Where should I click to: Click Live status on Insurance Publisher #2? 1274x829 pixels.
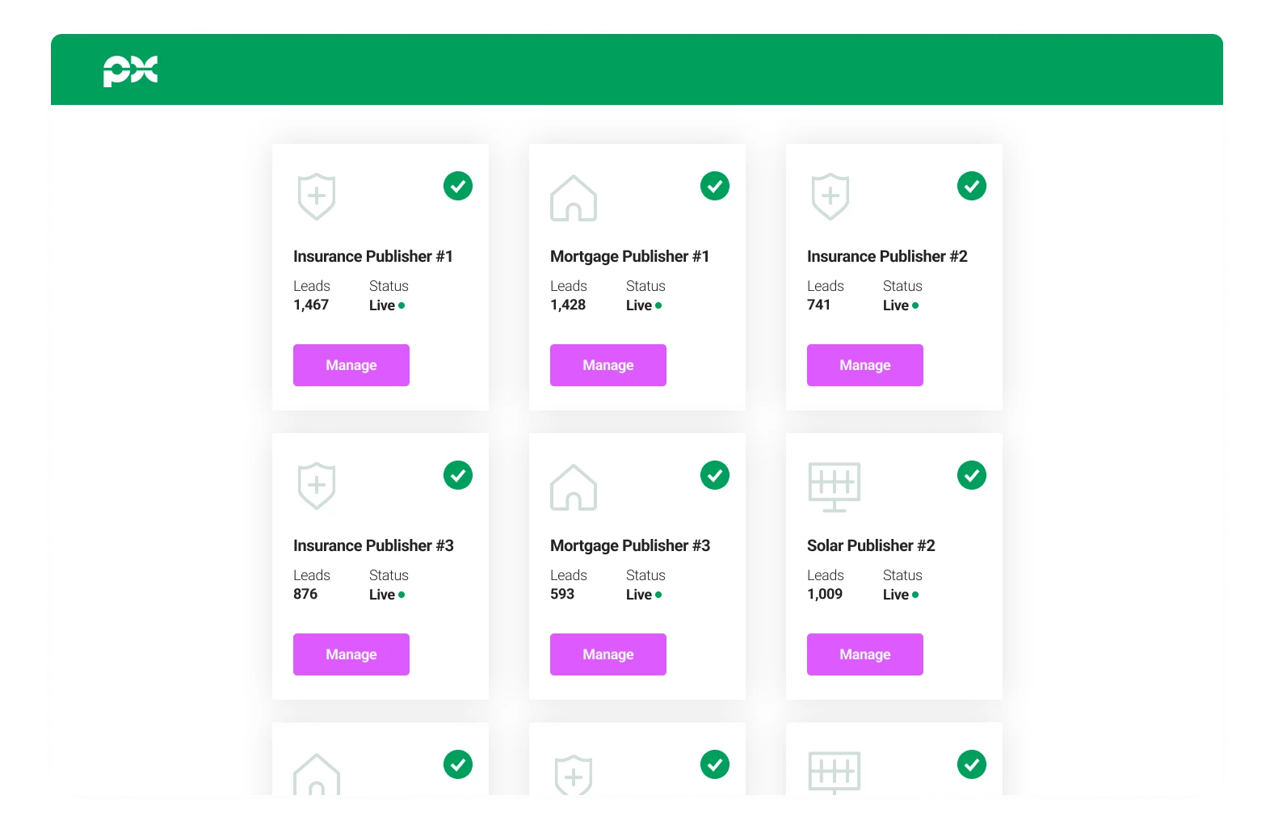click(x=901, y=305)
